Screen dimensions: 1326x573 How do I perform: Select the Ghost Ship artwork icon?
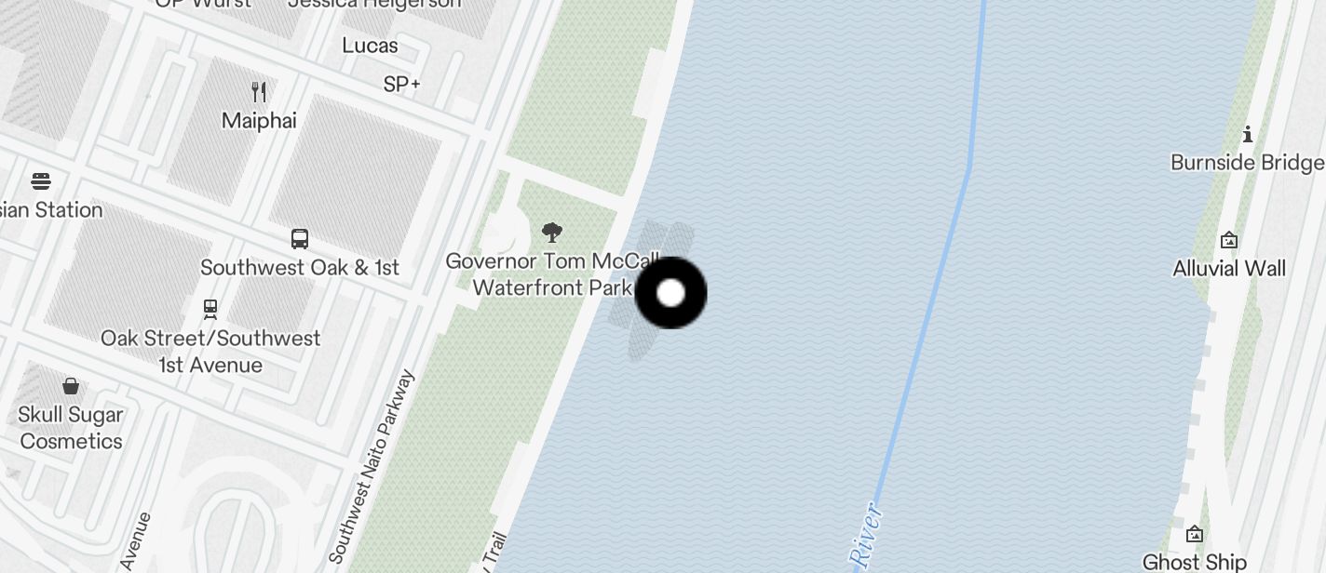coord(1195,534)
